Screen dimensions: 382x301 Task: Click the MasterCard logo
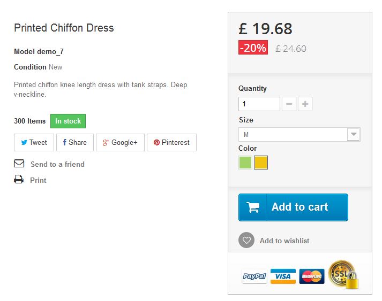click(x=312, y=276)
